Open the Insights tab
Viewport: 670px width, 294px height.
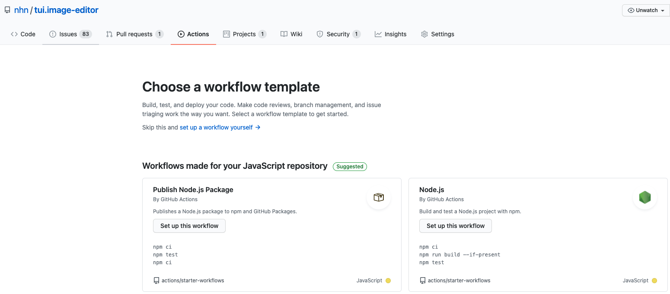click(x=390, y=34)
